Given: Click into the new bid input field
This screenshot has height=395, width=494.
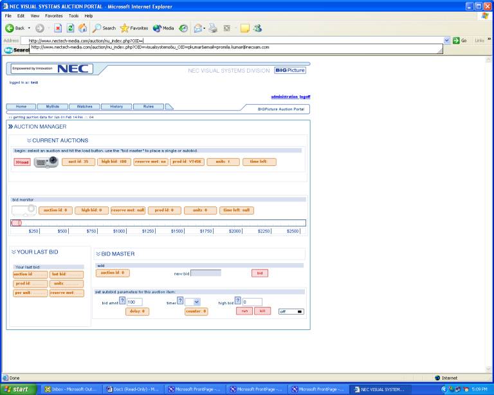Looking at the screenshot, I should coord(206,273).
